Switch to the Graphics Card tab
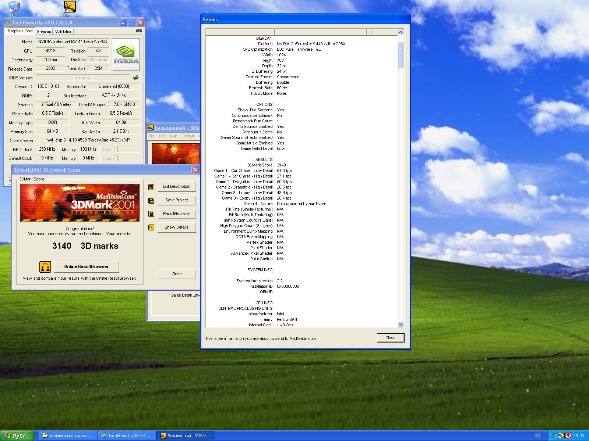The width and height of the screenshot is (589, 441). [20, 31]
